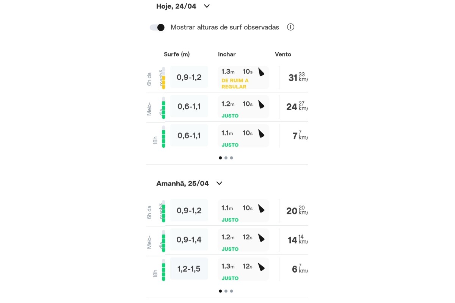Click the 31 km/h wind value today

297,78
